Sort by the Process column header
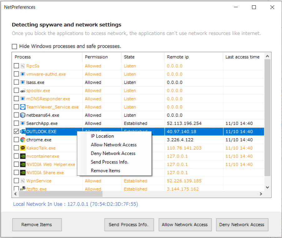The image size is (282, 238). 47,57
